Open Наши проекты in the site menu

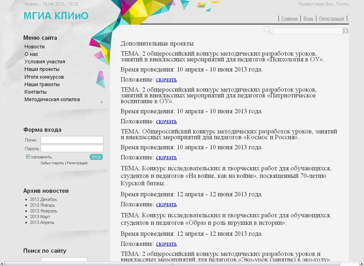[x=42, y=69]
